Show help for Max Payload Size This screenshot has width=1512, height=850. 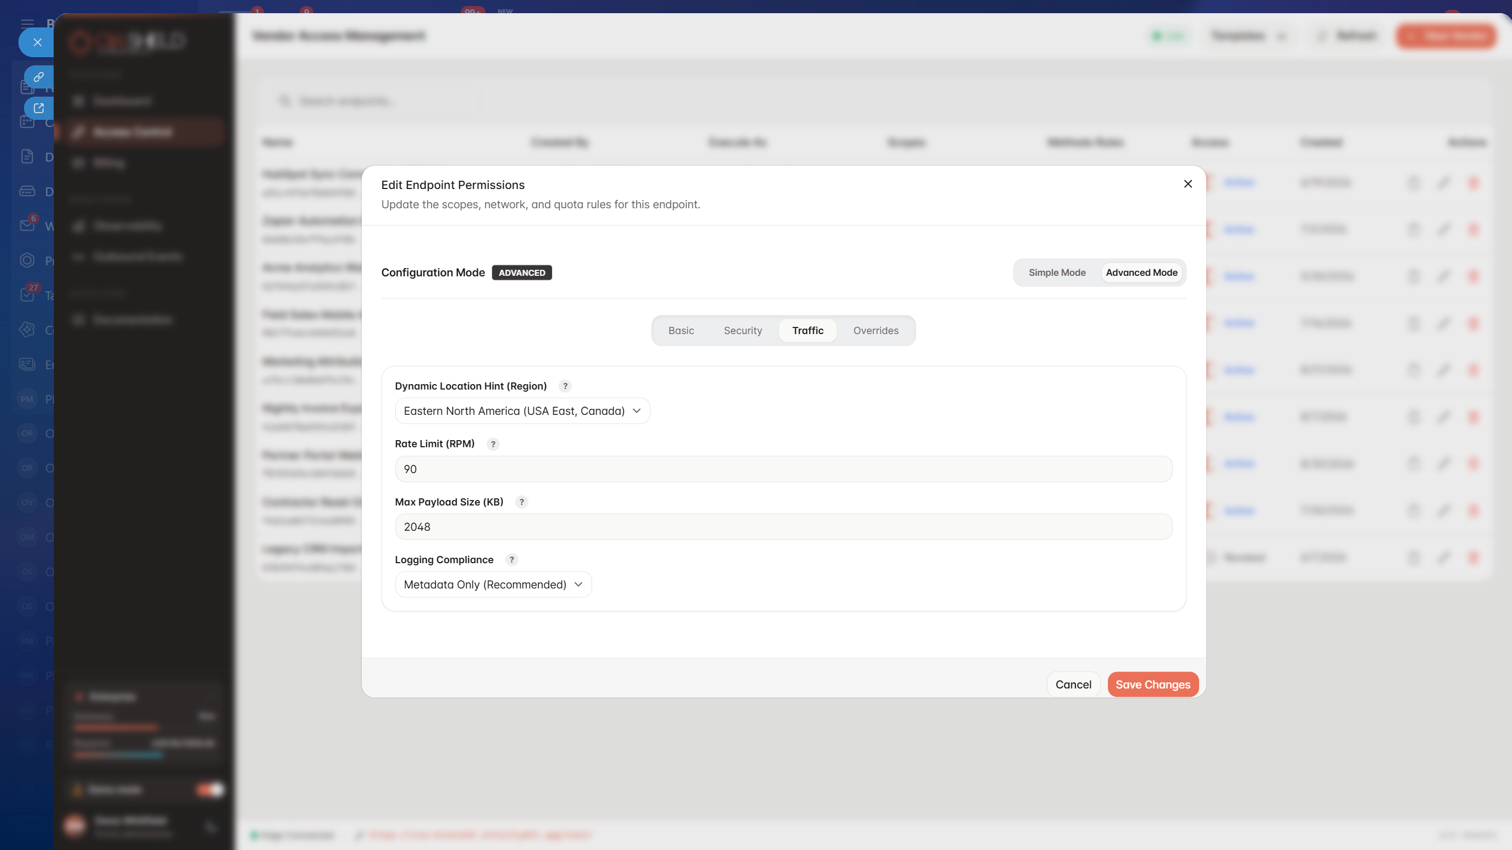pyautogui.click(x=521, y=502)
